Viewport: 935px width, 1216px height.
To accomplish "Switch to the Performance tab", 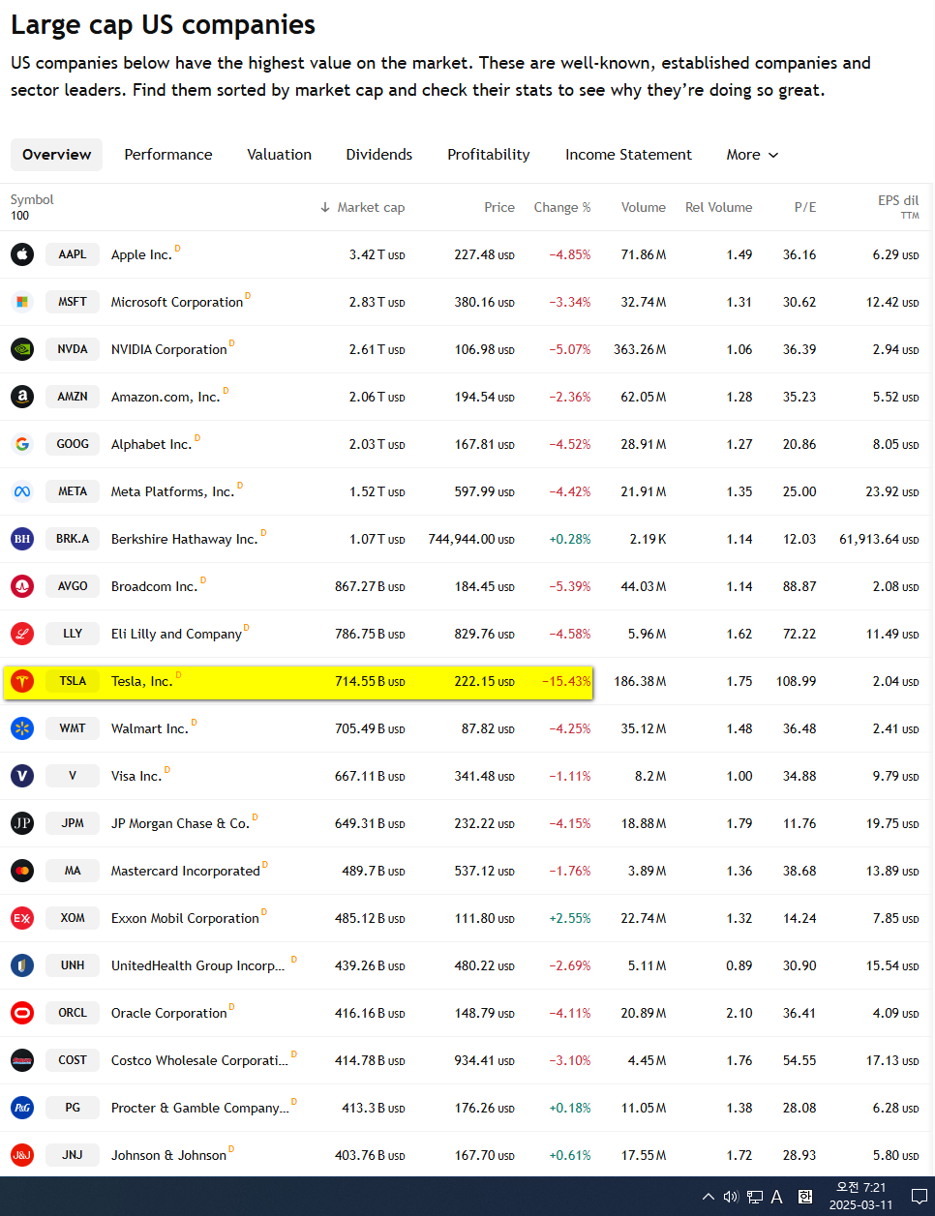I will [168, 155].
